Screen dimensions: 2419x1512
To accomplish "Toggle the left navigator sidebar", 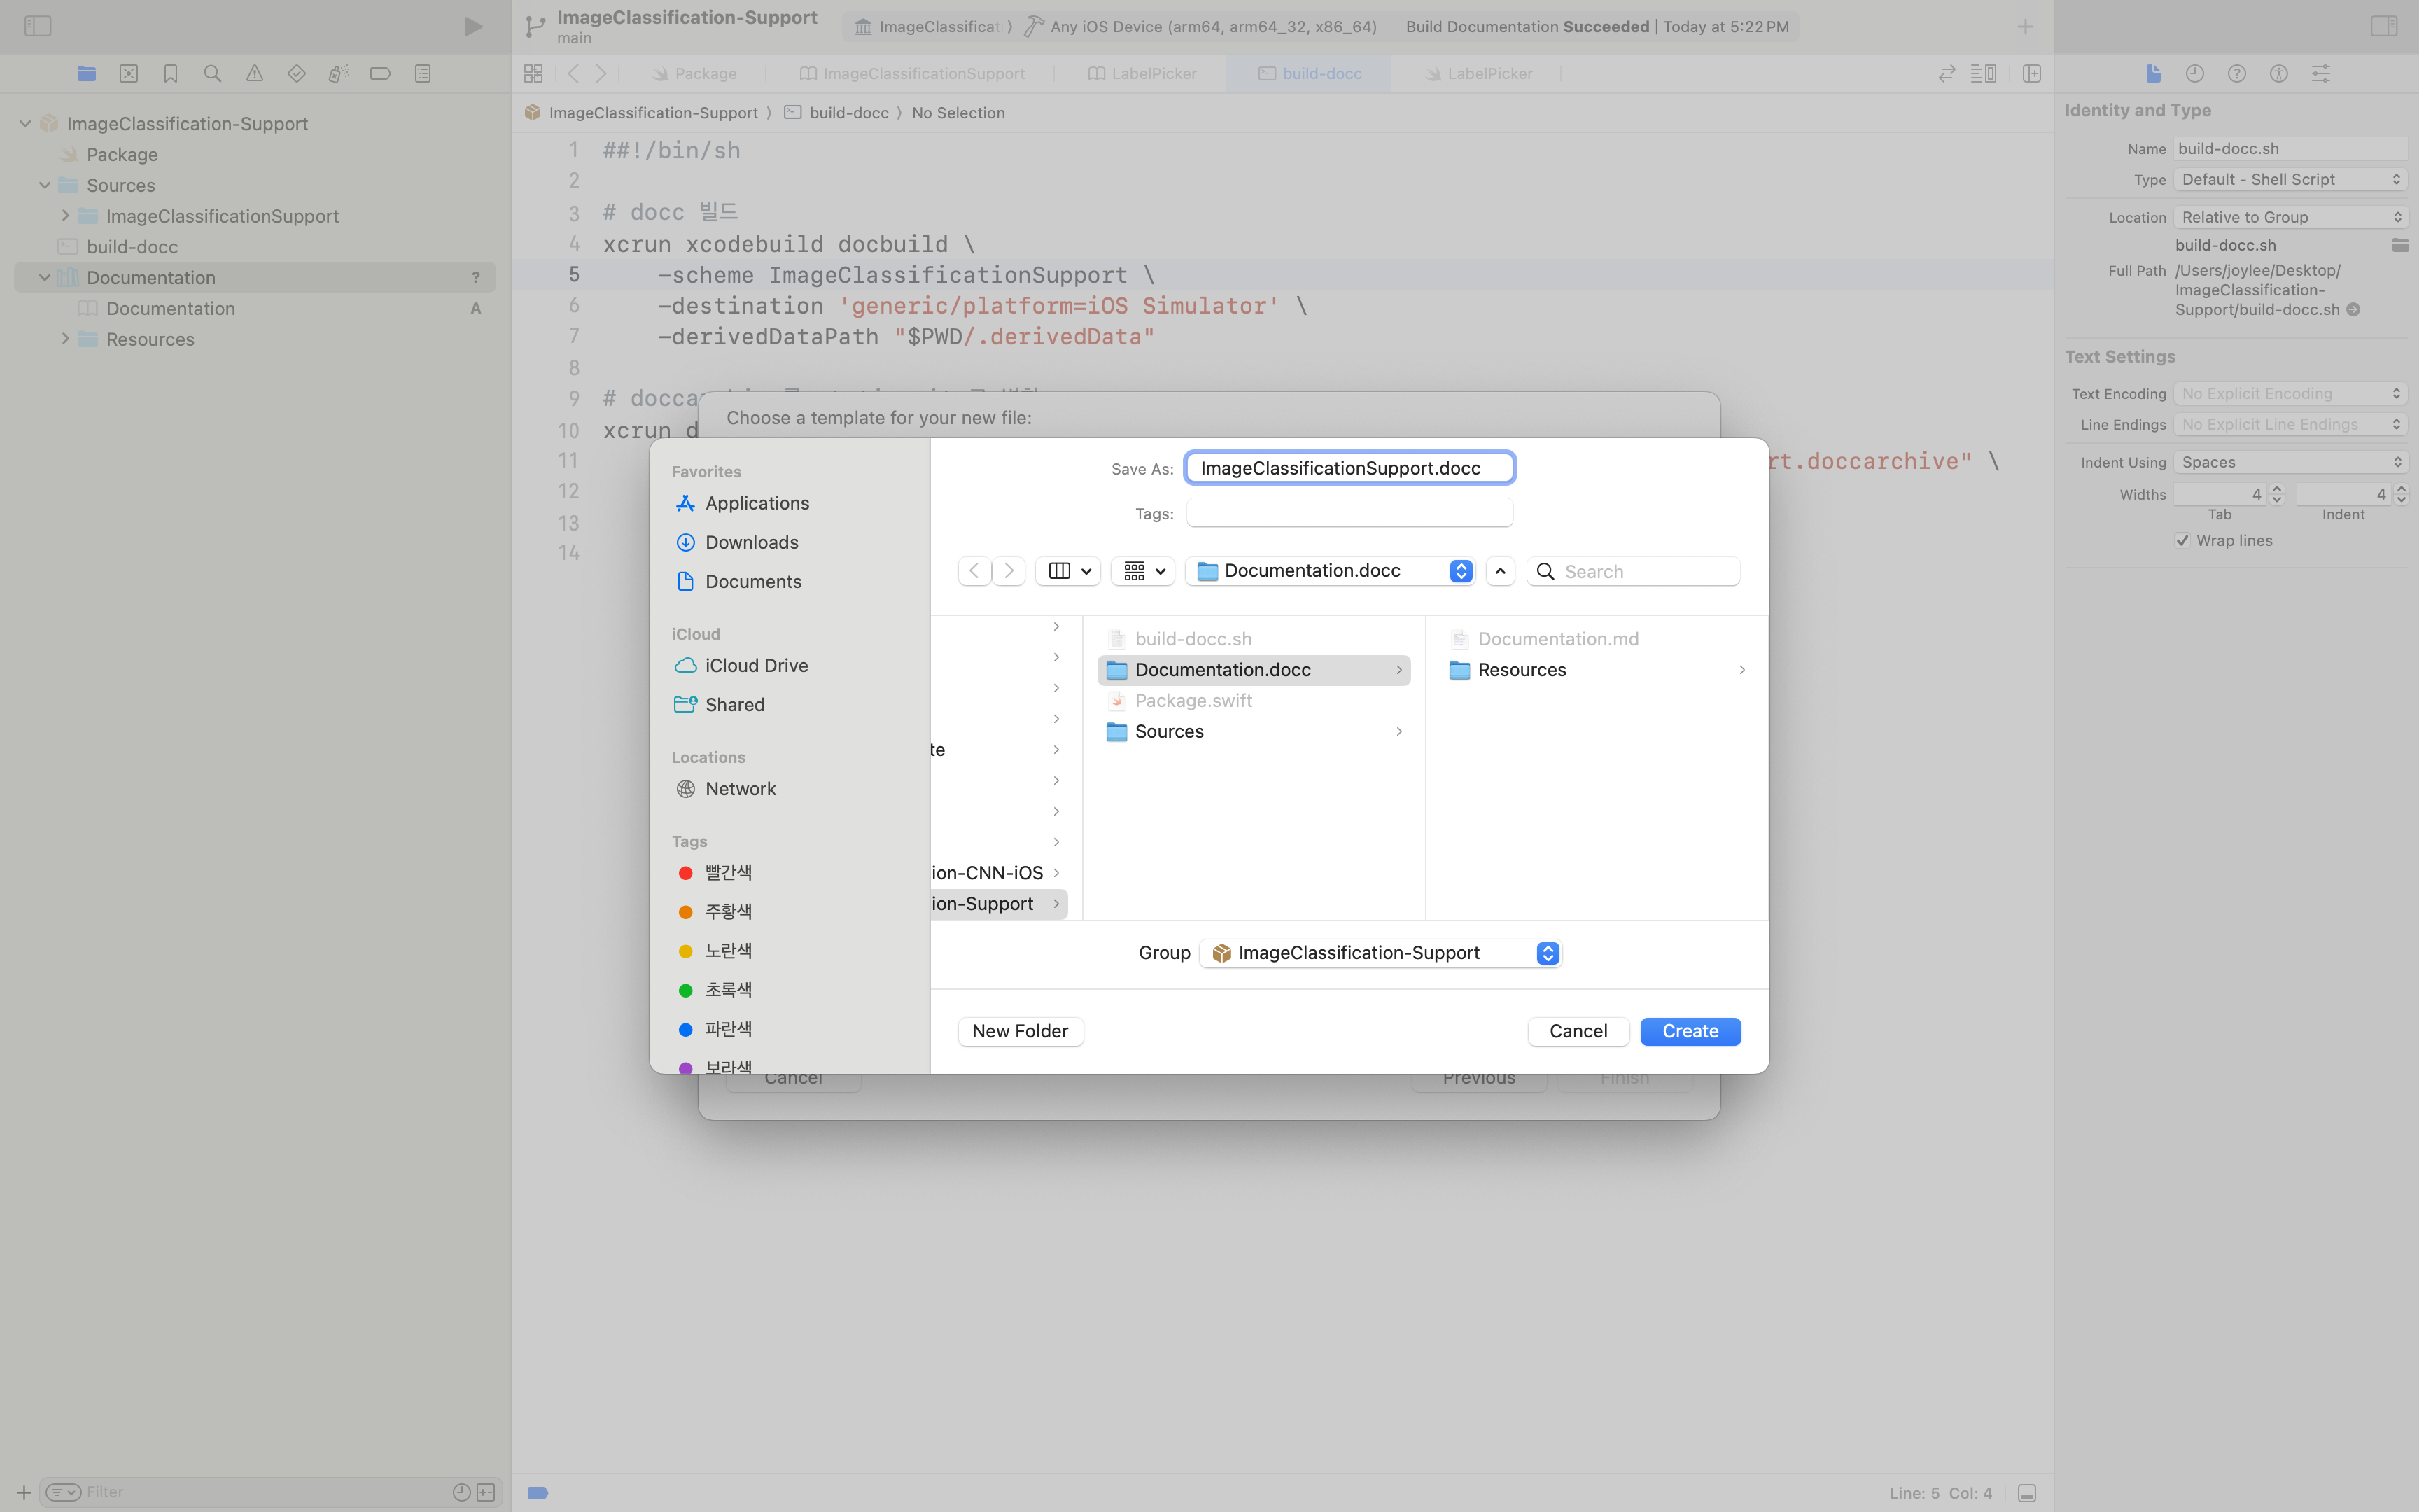I will [37, 26].
